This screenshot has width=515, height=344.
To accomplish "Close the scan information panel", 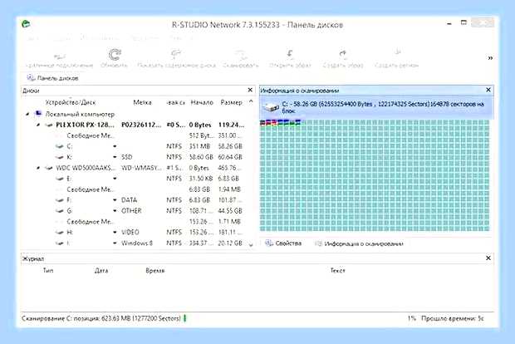I will point(488,90).
